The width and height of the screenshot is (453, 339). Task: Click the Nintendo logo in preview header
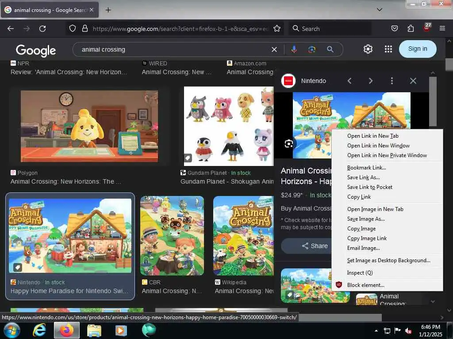(x=288, y=81)
